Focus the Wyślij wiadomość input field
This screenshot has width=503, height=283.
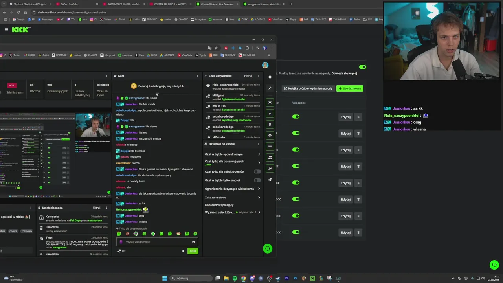click(x=157, y=242)
